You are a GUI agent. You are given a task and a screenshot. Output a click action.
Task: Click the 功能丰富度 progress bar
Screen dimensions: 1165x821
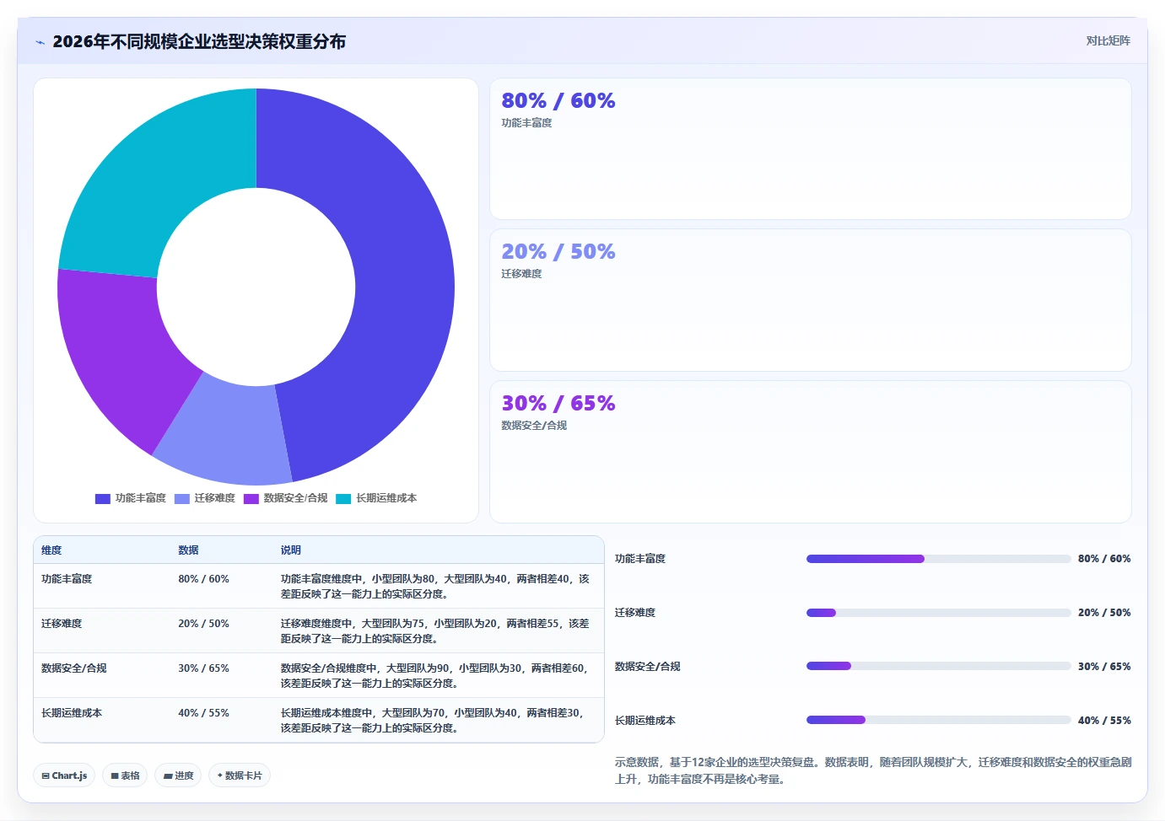[939, 559]
